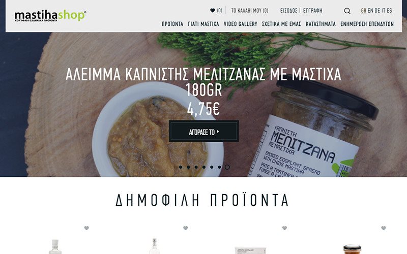The width and height of the screenshot is (407, 254).
Task: Click the ΑΓΟΡΑΣΕ ΤΟ button
Action: pos(204,131)
